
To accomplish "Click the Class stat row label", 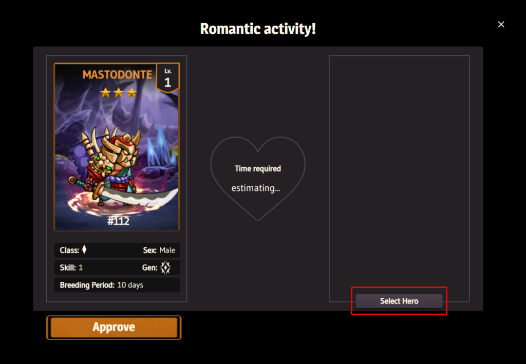I will (x=69, y=250).
